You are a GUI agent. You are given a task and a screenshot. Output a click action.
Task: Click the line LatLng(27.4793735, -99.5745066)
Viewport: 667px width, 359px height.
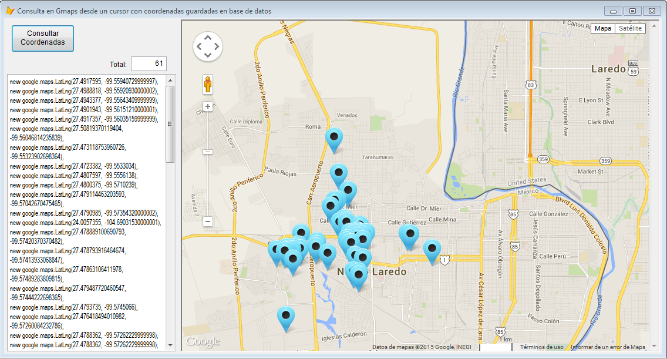click(74, 307)
